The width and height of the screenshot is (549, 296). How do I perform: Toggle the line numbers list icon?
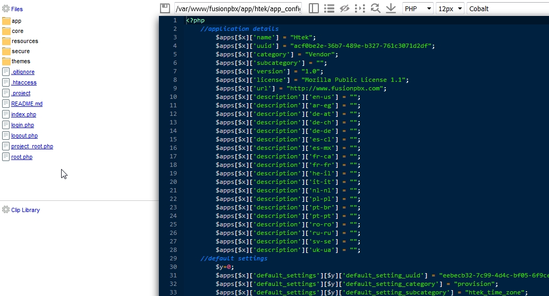329,9
